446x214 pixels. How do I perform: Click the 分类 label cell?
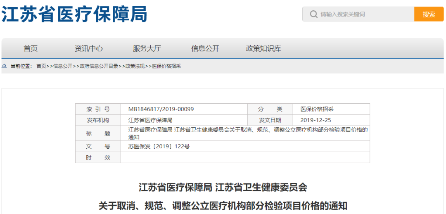pyautogui.click(x=270, y=109)
